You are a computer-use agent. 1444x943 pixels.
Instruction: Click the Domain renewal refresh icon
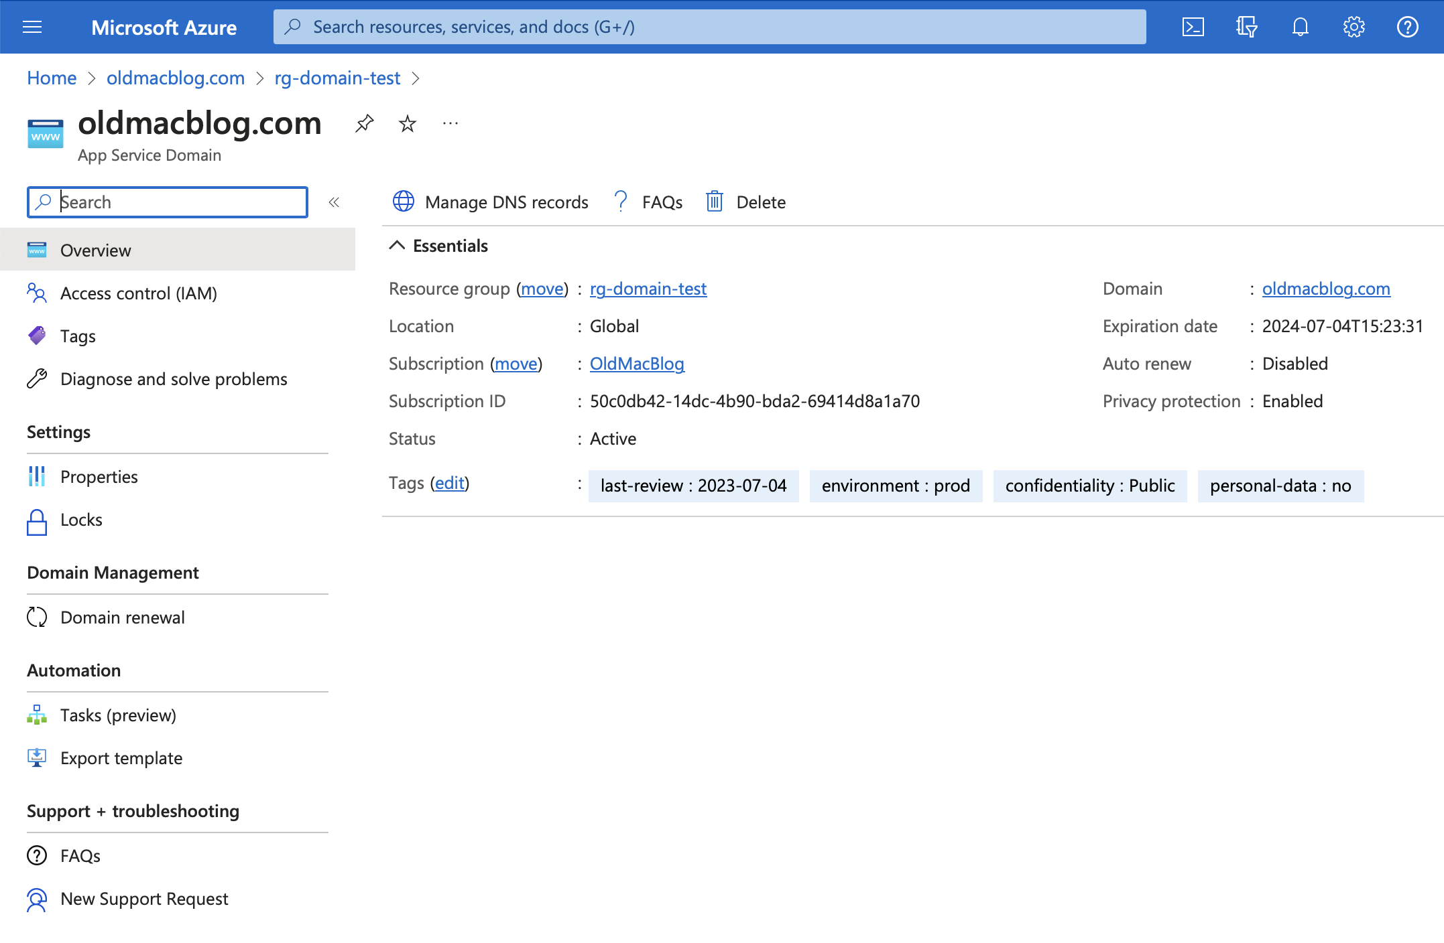37,617
